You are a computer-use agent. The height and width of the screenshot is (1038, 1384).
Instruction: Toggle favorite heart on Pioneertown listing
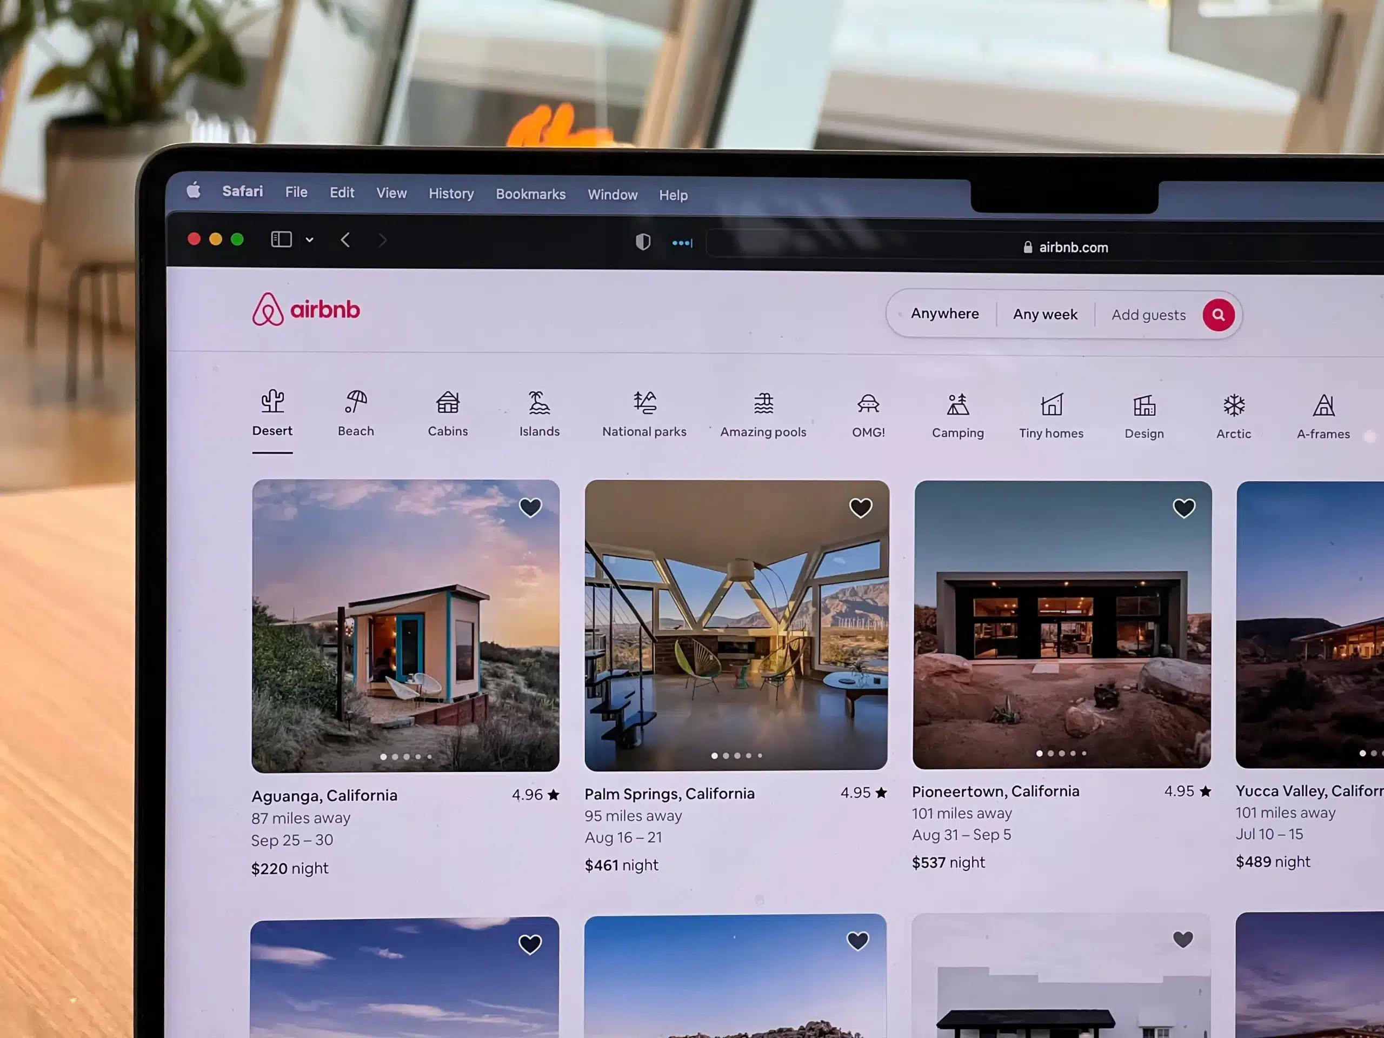click(1185, 507)
